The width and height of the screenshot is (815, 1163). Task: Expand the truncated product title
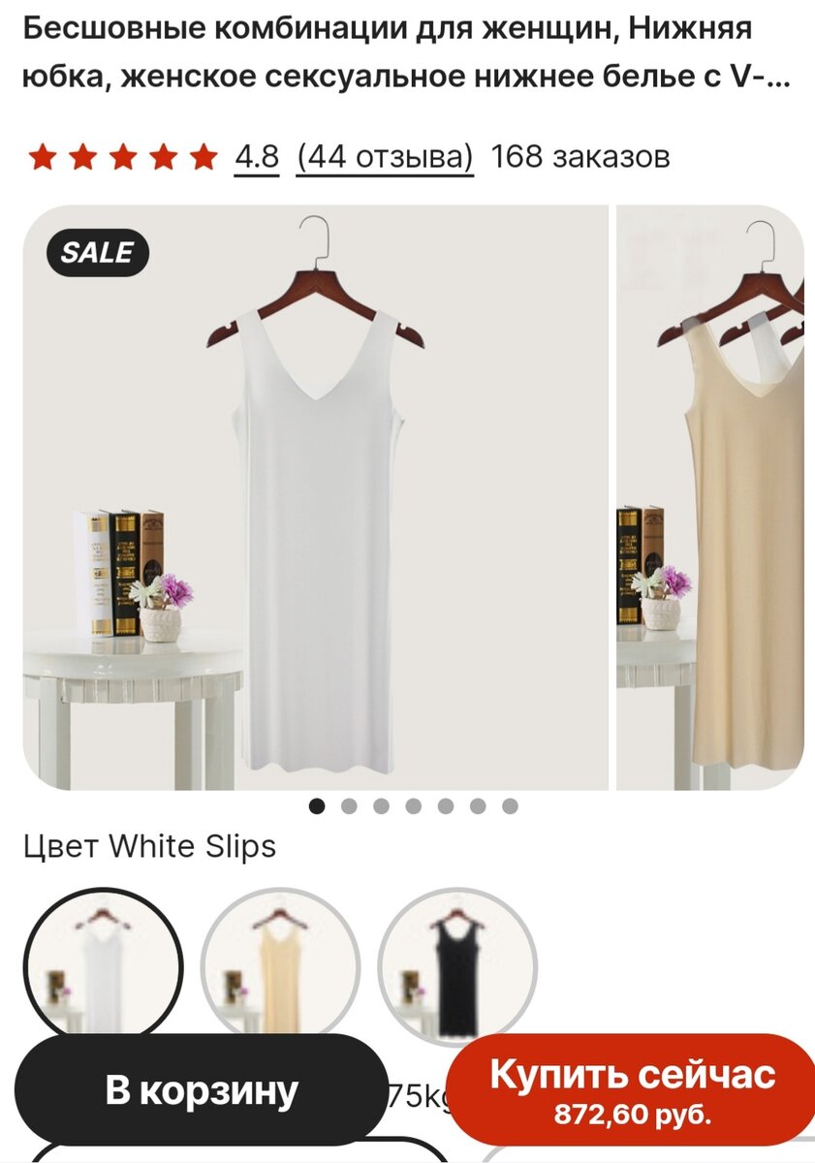click(405, 54)
